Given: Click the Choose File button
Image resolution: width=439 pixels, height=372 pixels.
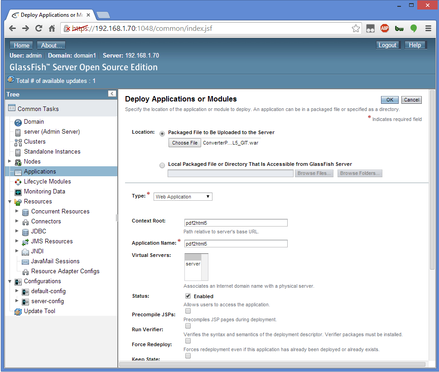Looking at the screenshot, I should [x=185, y=143].
